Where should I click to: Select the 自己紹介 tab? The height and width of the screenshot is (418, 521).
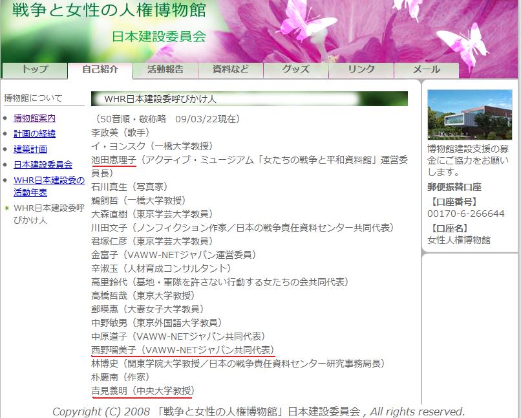pos(100,70)
